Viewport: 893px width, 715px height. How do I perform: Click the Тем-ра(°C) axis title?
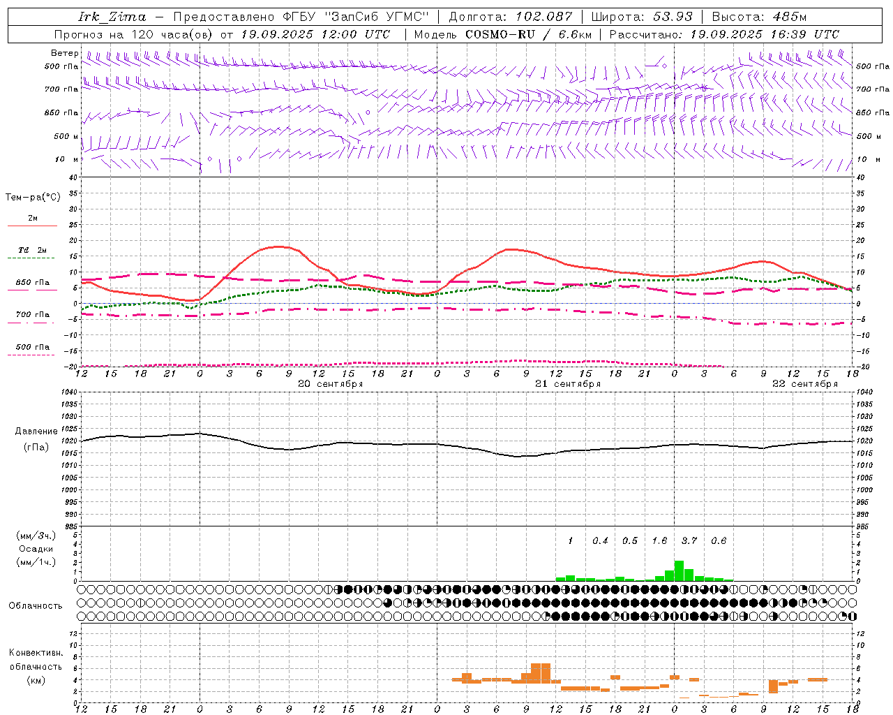33,198
